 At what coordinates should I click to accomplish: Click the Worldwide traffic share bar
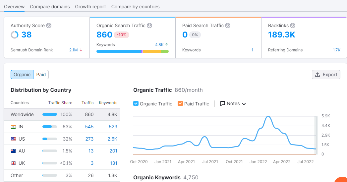50,114
